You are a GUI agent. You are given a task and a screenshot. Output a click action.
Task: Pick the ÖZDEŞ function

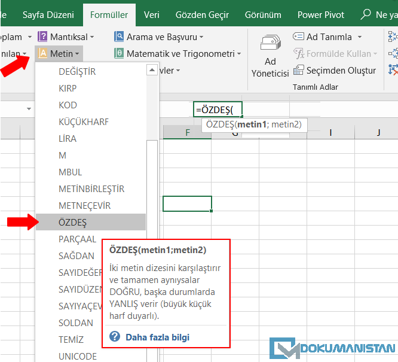91,222
